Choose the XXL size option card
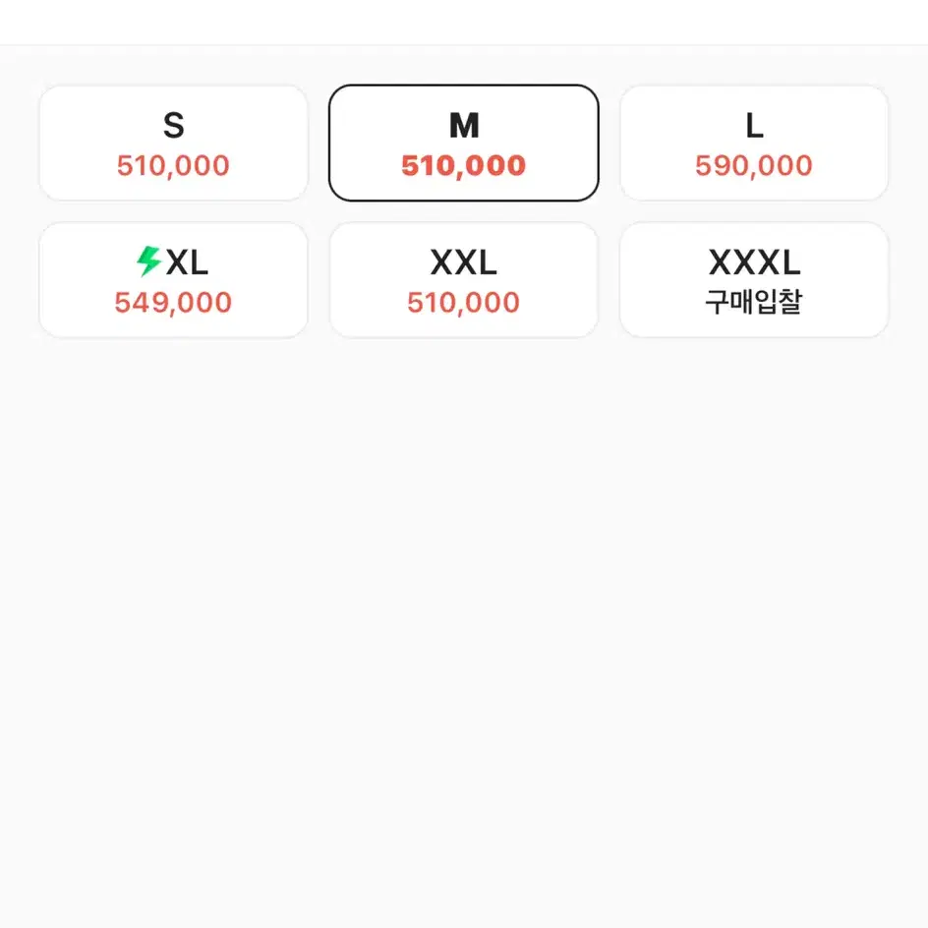The image size is (928, 928). 463,280
